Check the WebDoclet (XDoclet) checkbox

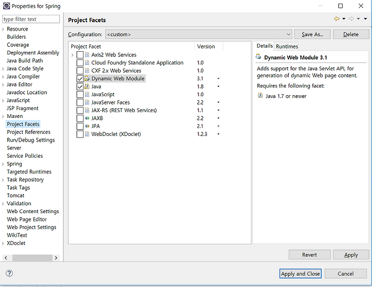point(80,134)
